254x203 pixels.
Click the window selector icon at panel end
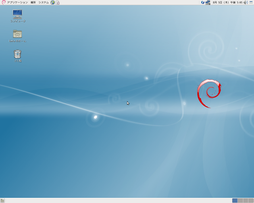(251, 2)
